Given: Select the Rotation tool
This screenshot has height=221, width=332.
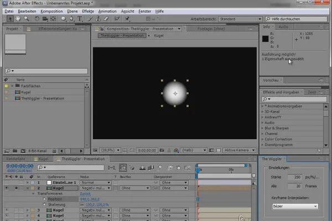Looking at the screenshot, I should tap(37, 19).
